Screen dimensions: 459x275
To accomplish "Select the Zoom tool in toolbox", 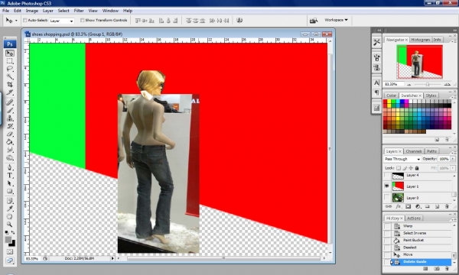I will [x=10, y=225].
